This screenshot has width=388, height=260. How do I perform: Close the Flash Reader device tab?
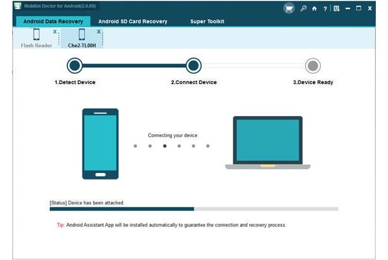(55, 31)
